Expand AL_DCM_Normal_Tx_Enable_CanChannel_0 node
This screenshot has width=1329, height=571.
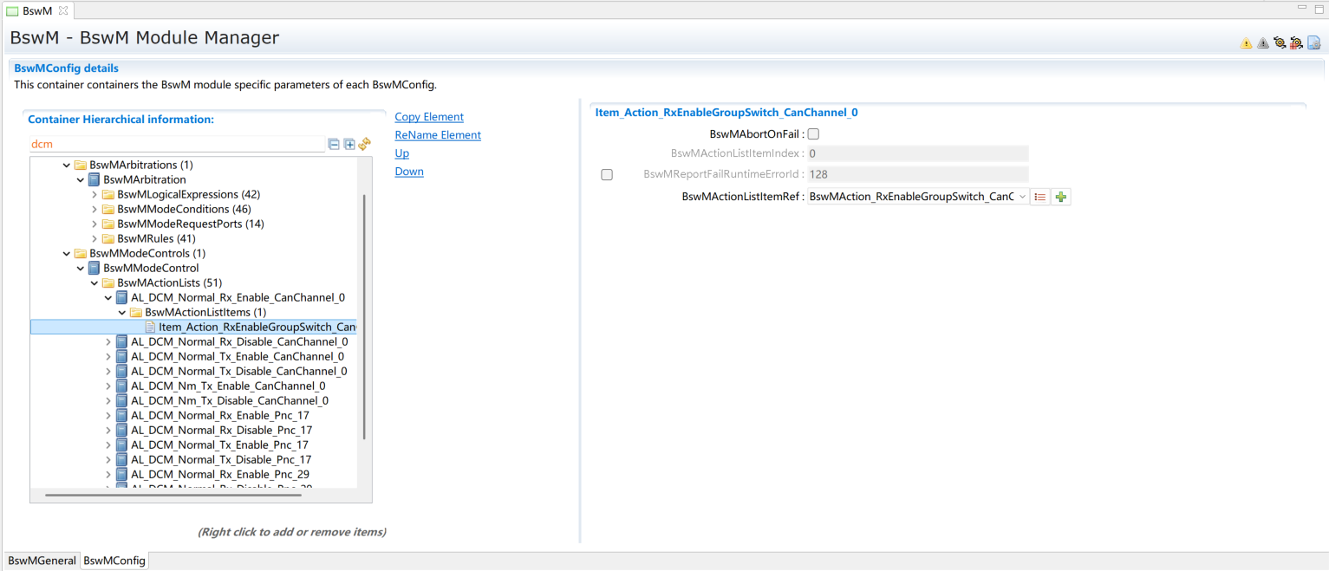(x=108, y=357)
